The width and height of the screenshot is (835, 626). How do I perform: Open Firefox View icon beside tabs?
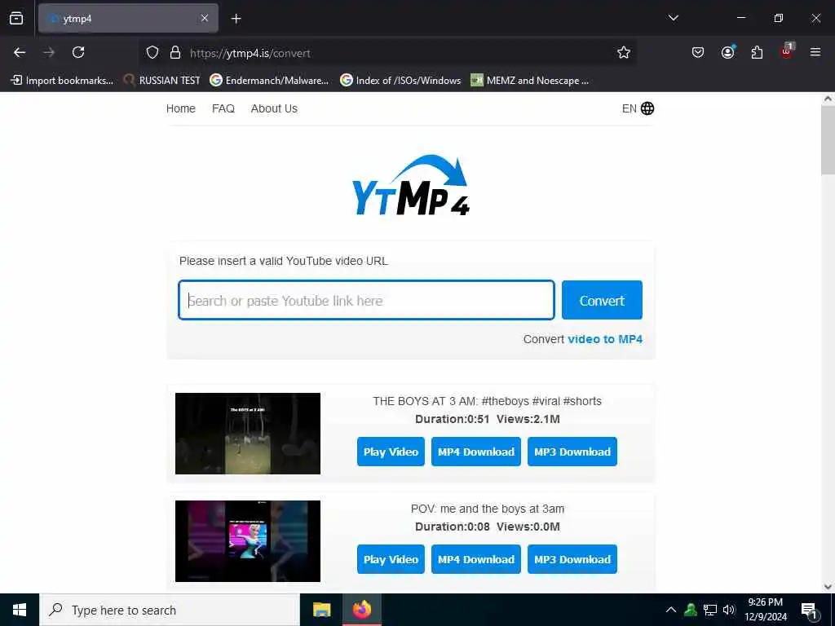16,19
